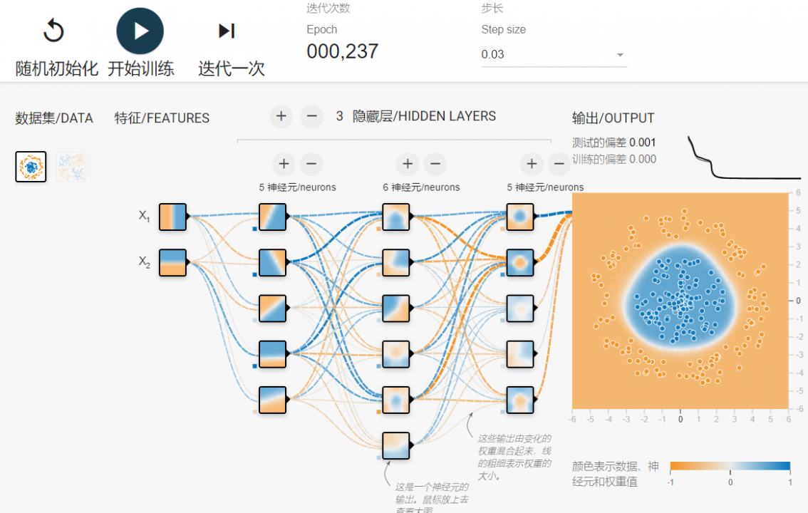Remove neuron from second hidden layer
The image size is (808, 513).
[435, 165]
